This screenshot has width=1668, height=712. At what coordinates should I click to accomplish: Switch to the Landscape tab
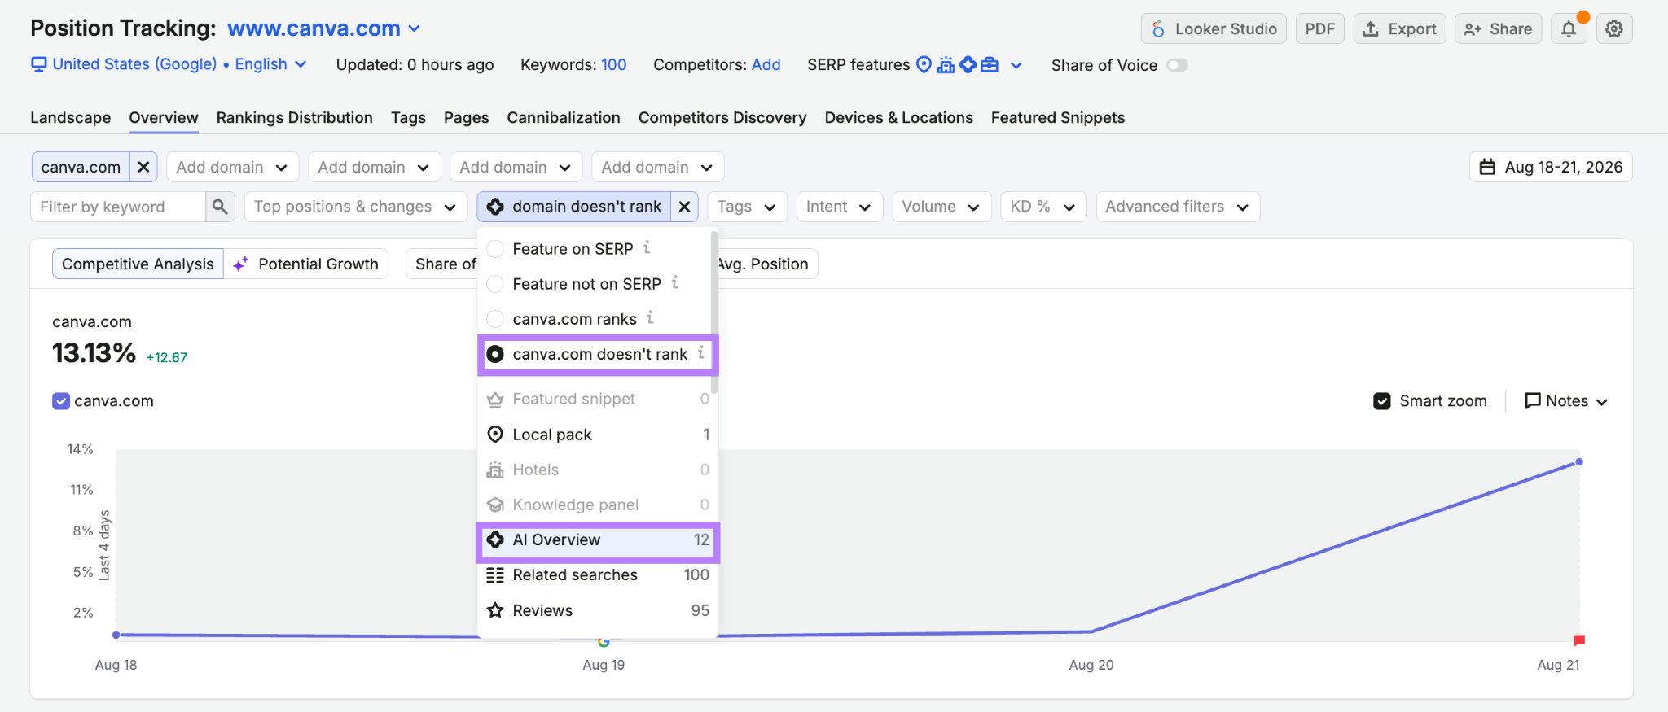coord(70,117)
